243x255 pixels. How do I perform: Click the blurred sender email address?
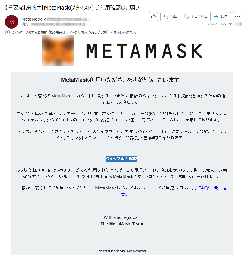[x=67, y=19]
